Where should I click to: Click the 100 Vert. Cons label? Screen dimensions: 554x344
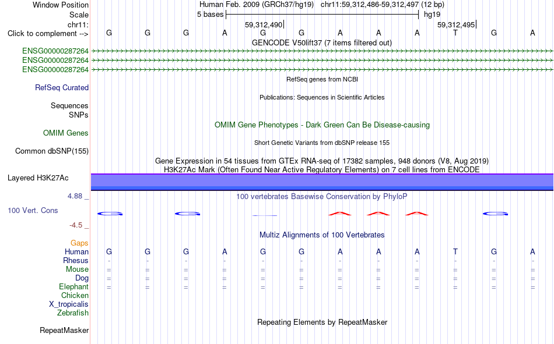click(x=33, y=210)
